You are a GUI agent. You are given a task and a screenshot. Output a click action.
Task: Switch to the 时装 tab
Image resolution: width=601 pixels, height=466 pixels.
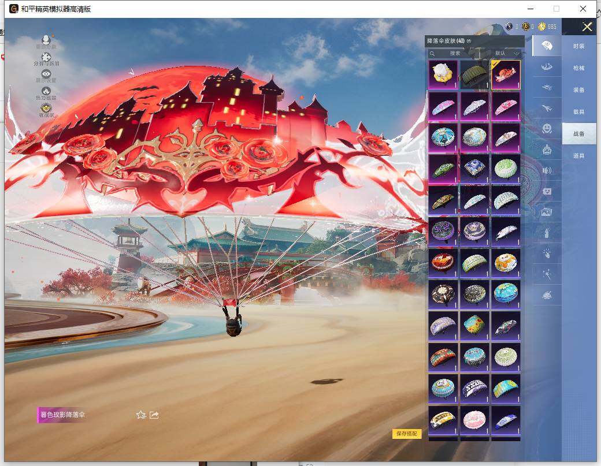(x=578, y=46)
